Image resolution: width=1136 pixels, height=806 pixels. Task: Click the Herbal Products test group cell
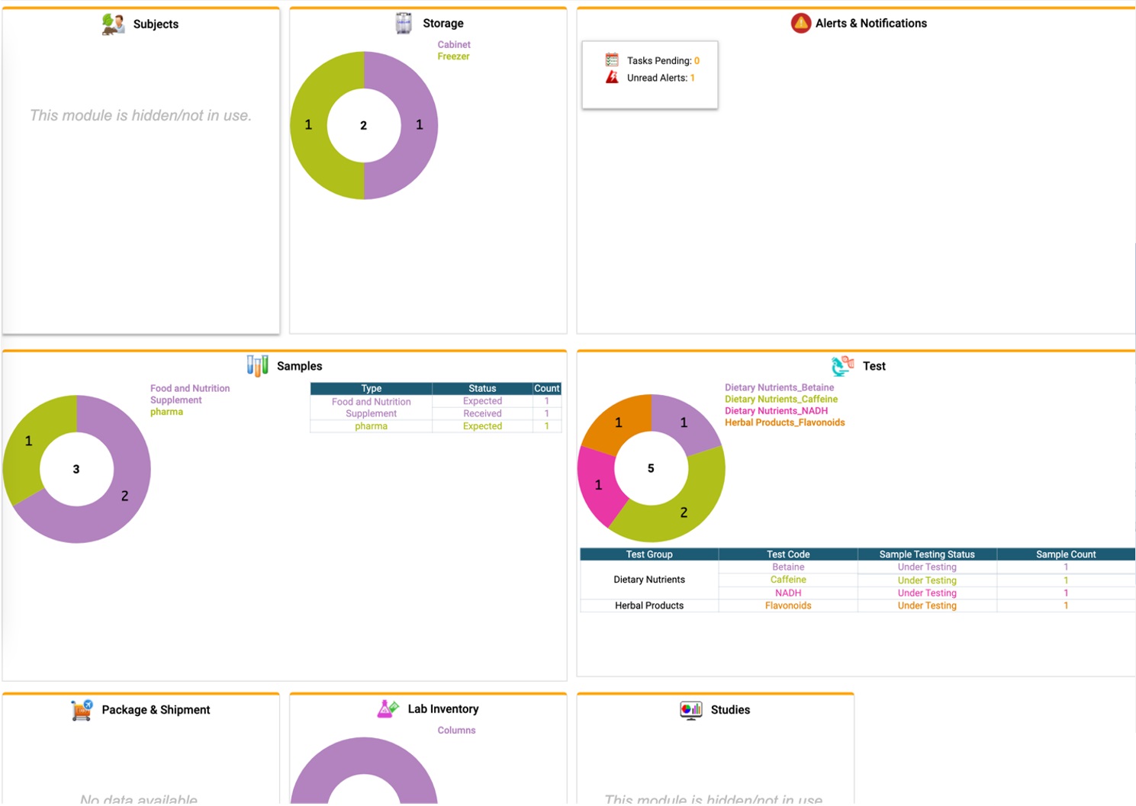649,605
